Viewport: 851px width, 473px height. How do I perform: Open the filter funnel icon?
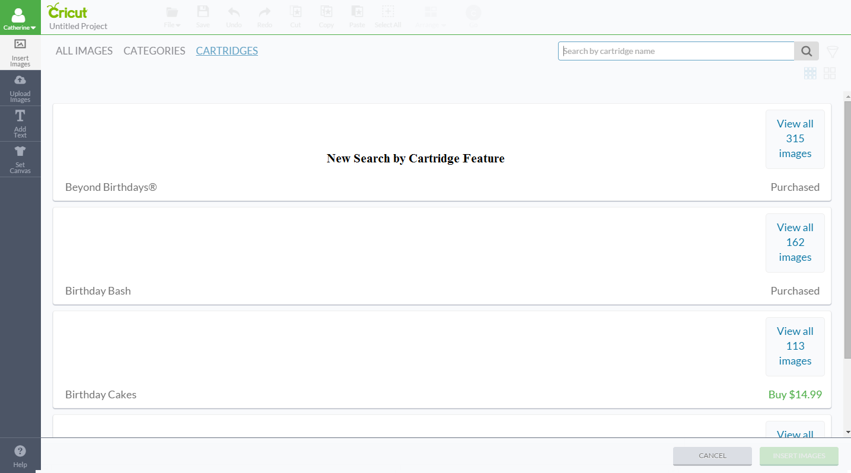tap(833, 52)
